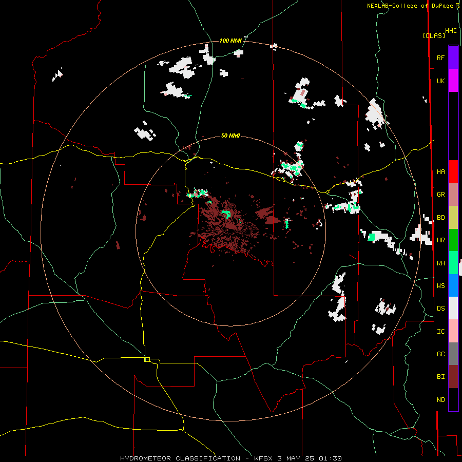The image size is (462, 462).
Task: Click the IC legend label
Action: [x=440, y=332]
